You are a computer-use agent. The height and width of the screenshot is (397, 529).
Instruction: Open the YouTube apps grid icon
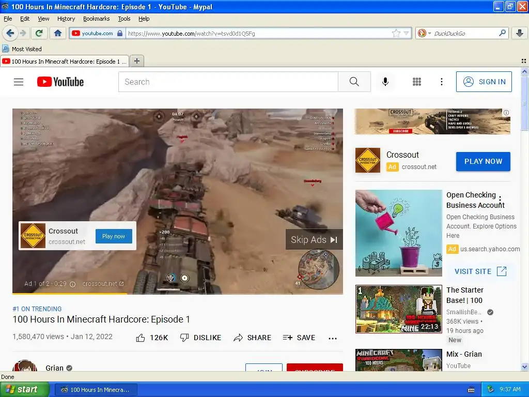click(417, 82)
